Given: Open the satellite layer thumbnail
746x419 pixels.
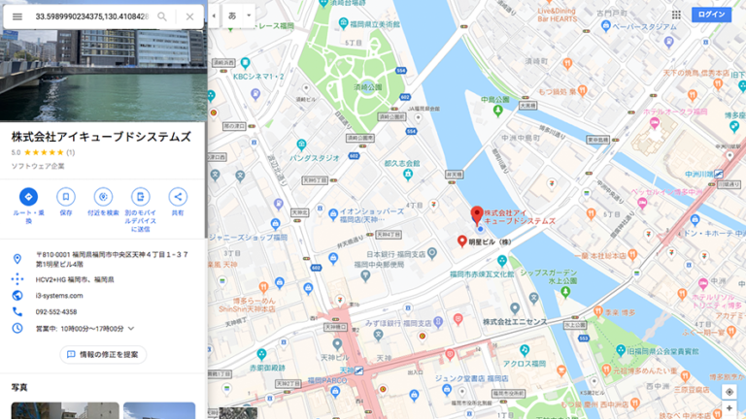Looking at the screenshot, I should (x=238, y=413).
